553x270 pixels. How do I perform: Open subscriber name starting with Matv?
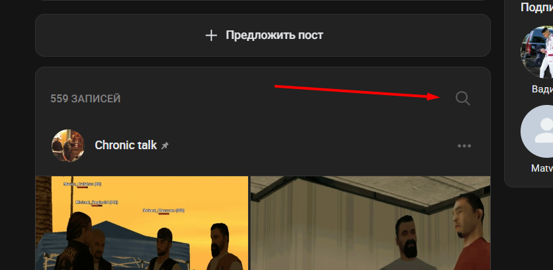542,168
